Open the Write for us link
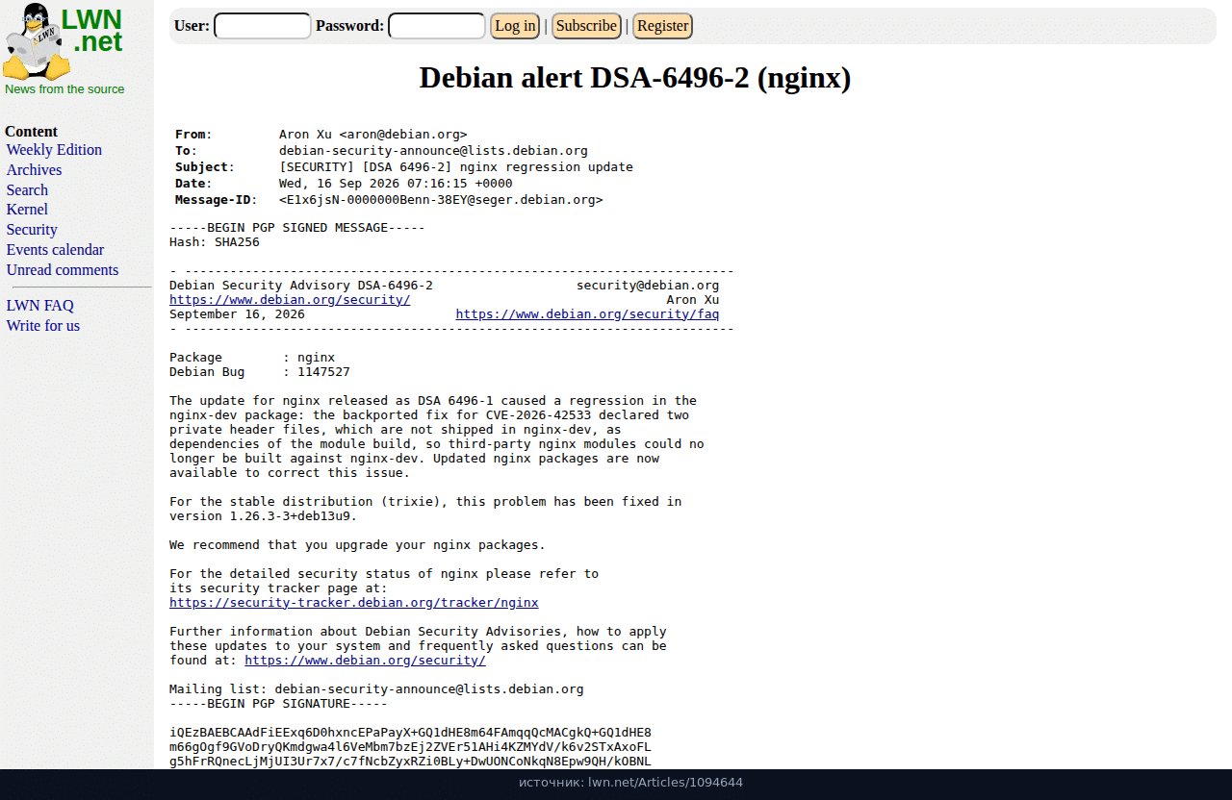The height and width of the screenshot is (800, 1232). click(x=43, y=326)
